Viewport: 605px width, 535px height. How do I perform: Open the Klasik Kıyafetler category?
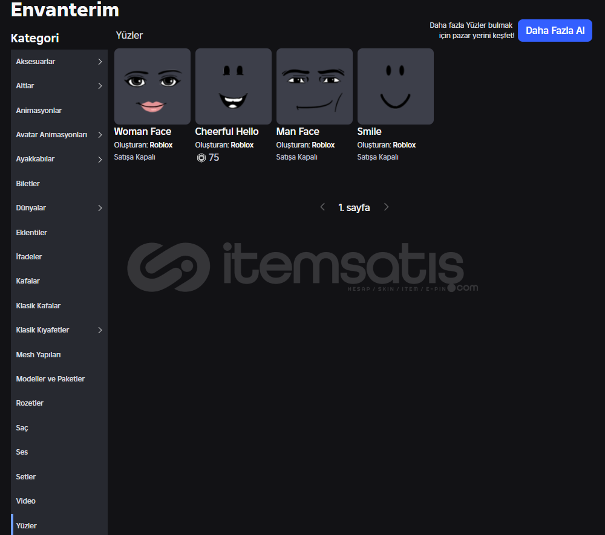coord(59,330)
